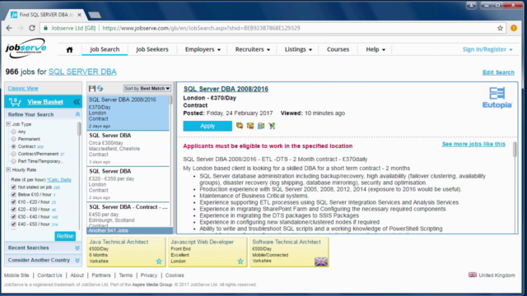Click the job alert icon after the envelope
Screen dimensions: 527x296
261,126
